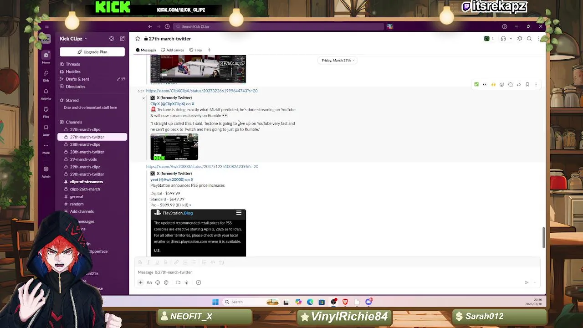Open Friday, March 27th date dropdown
The height and width of the screenshot is (328, 583).
[338, 60]
